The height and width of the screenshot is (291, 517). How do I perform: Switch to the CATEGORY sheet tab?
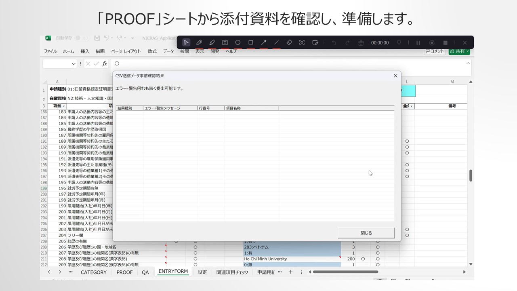click(94, 272)
